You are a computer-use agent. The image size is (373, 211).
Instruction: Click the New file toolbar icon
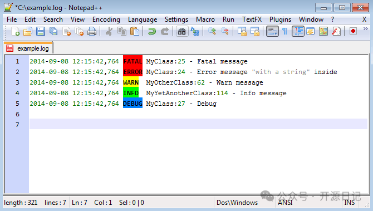15,31
